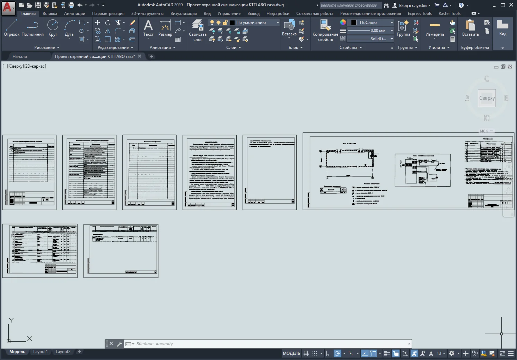
Task: Click the Hatch tool icon
Action: (x=82, y=39)
